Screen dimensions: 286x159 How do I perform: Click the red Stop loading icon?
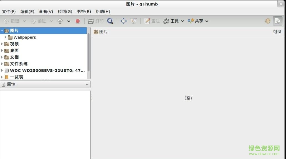(78, 21)
